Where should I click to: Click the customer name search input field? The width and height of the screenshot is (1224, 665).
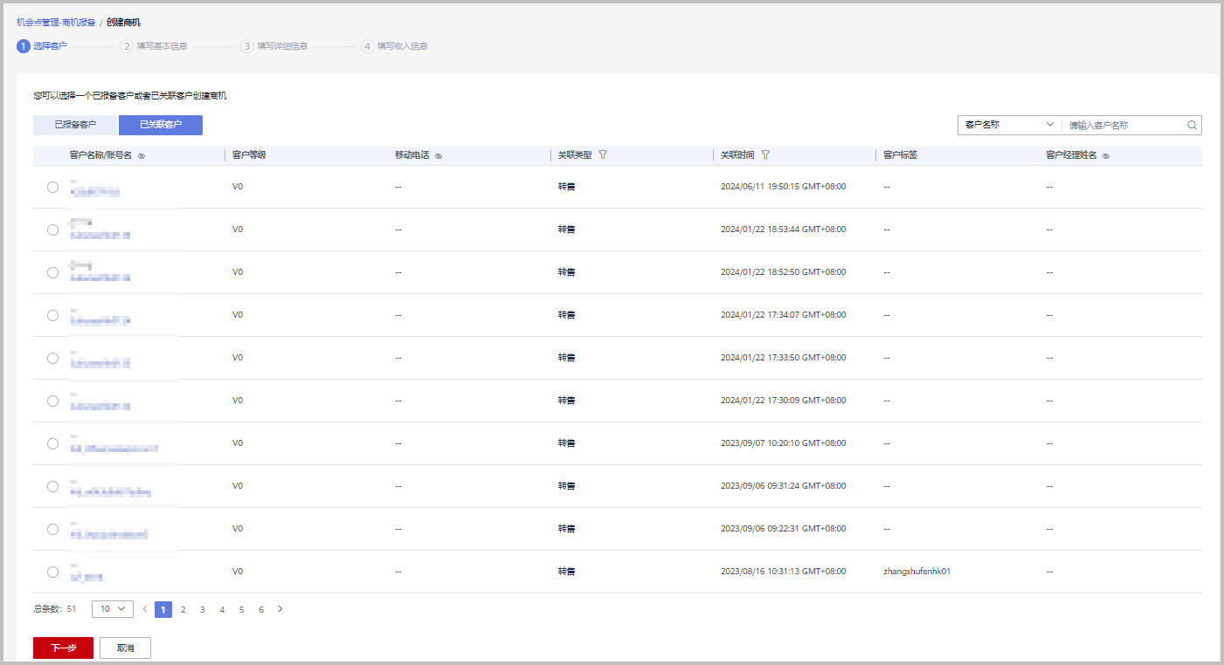click(x=1125, y=125)
